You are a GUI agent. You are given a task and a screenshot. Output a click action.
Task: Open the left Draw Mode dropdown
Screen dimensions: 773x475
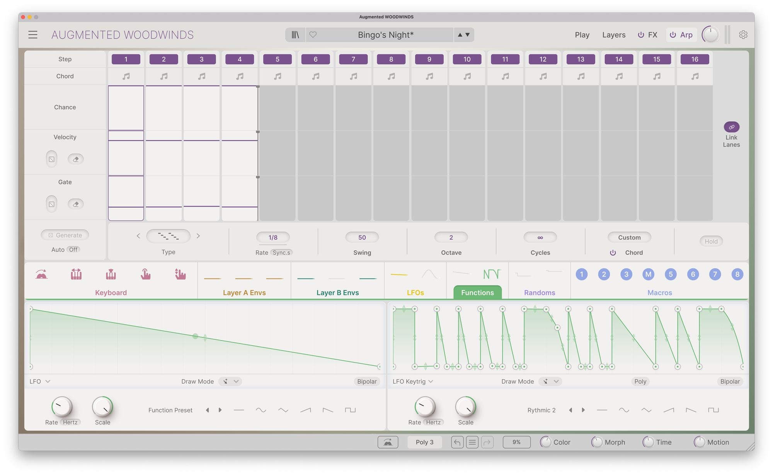click(x=230, y=382)
